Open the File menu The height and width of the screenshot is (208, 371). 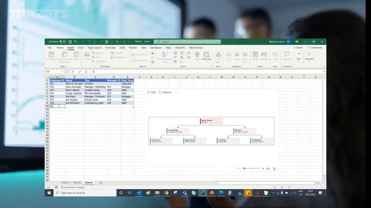[x=50, y=47]
